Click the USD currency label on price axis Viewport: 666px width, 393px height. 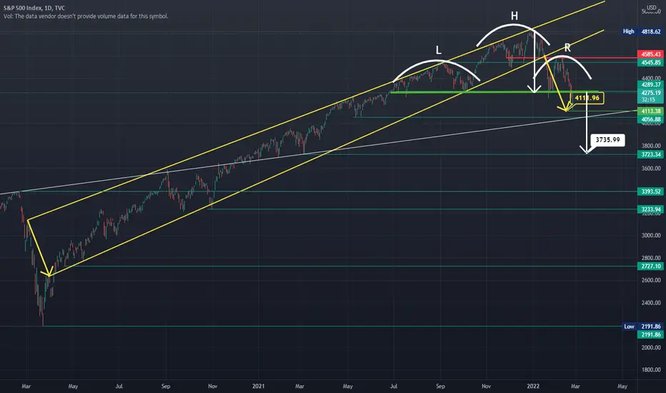652,7
